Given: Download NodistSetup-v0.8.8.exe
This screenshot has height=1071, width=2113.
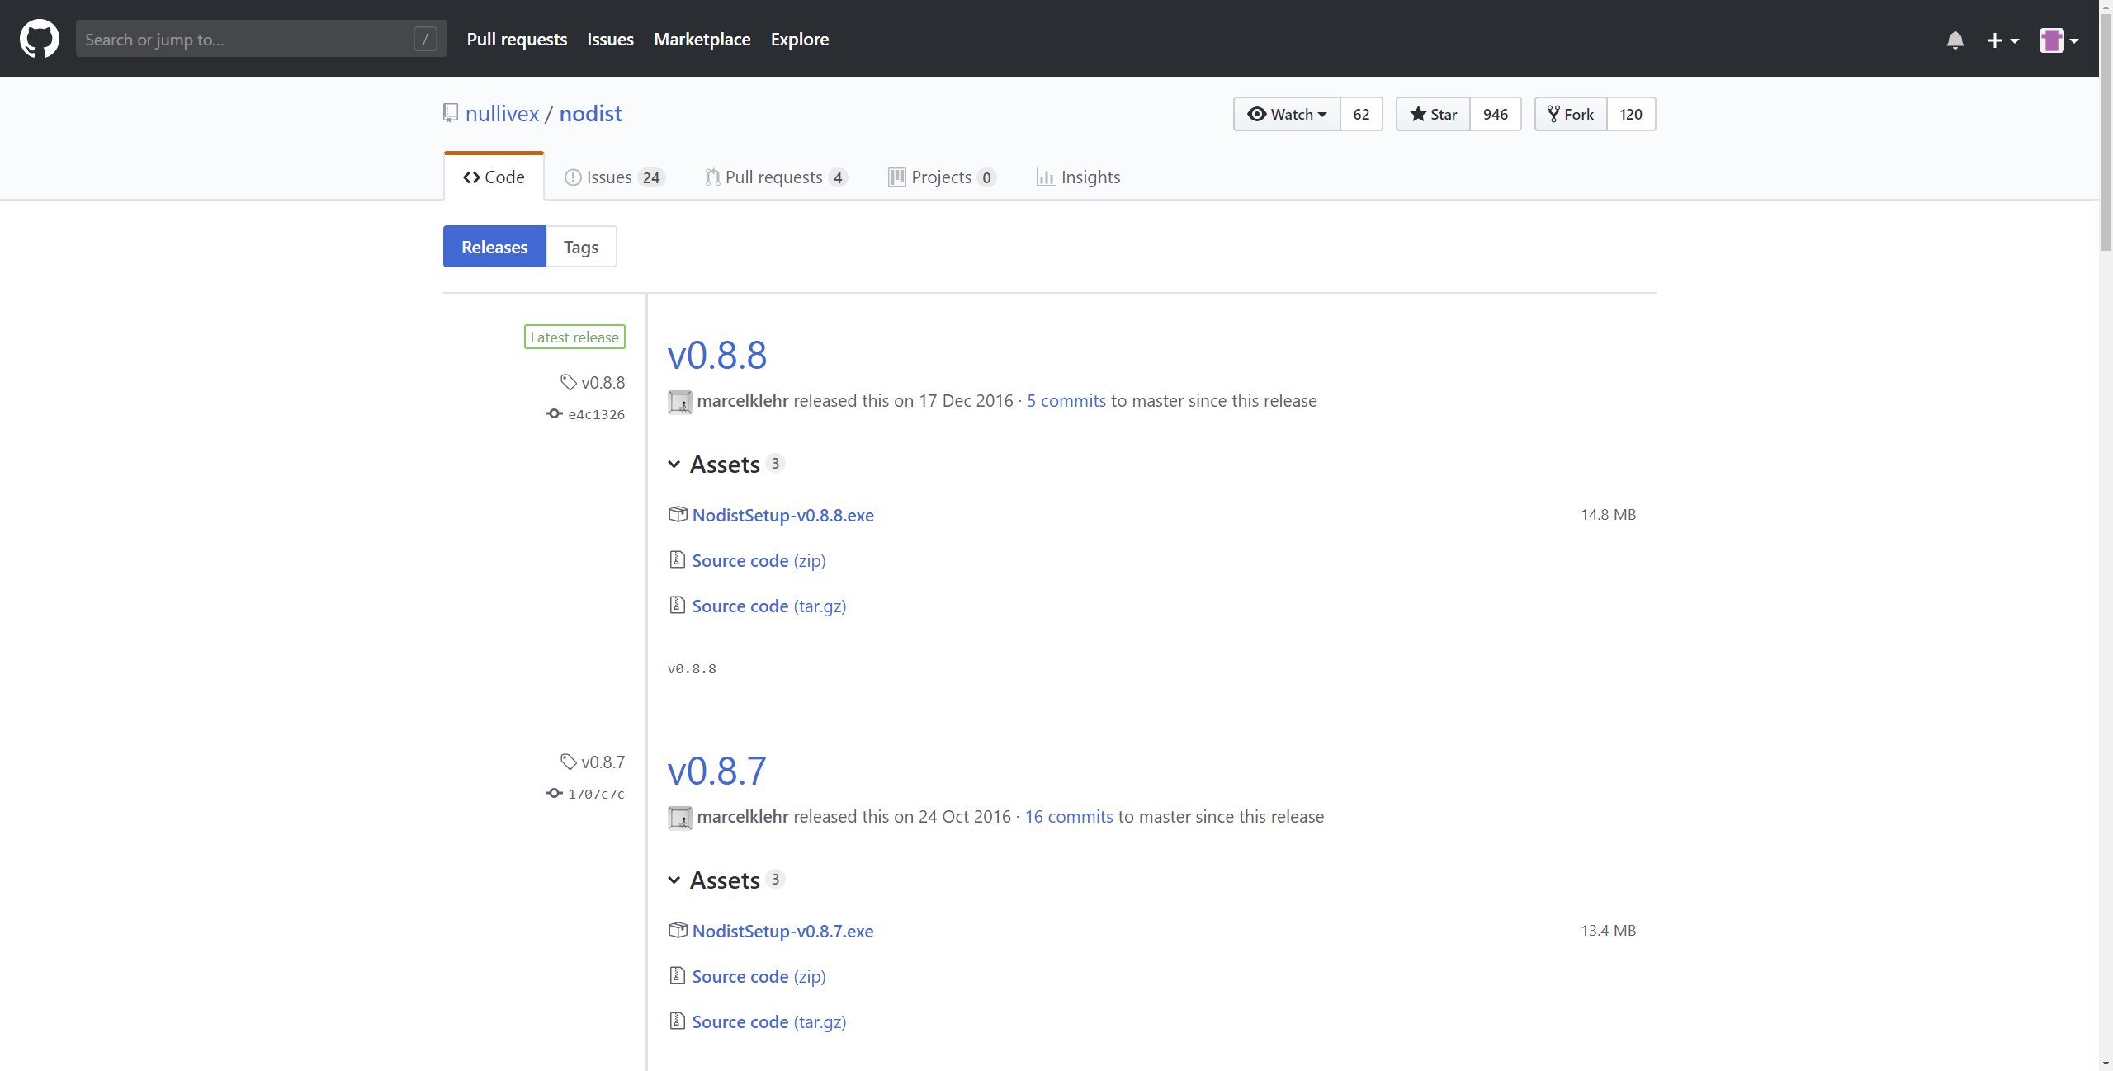Looking at the screenshot, I should tap(782, 515).
